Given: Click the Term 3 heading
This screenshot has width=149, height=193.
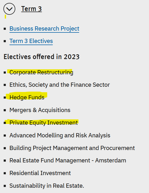Looking at the screenshot, I should pos(32,9).
